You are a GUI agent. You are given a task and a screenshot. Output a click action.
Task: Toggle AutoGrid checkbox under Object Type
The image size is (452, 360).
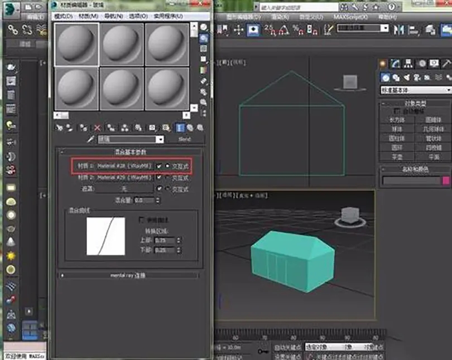click(x=397, y=111)
